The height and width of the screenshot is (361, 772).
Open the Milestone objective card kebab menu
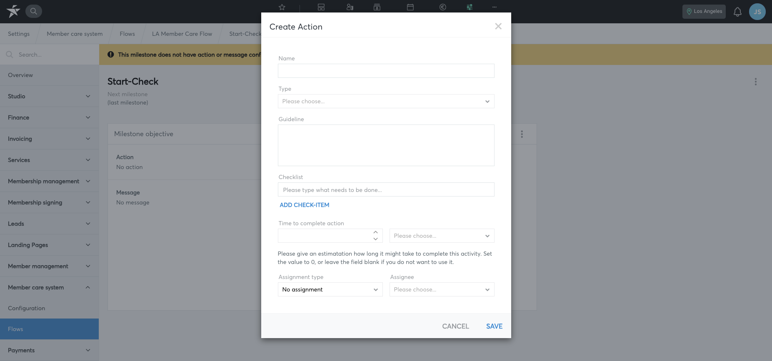(x=522, y=134)
